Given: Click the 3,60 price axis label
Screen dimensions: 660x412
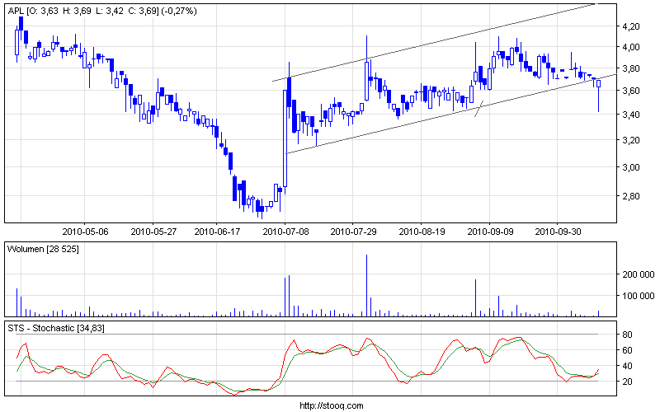Looking at the screenshot, I should click(631, 91).
